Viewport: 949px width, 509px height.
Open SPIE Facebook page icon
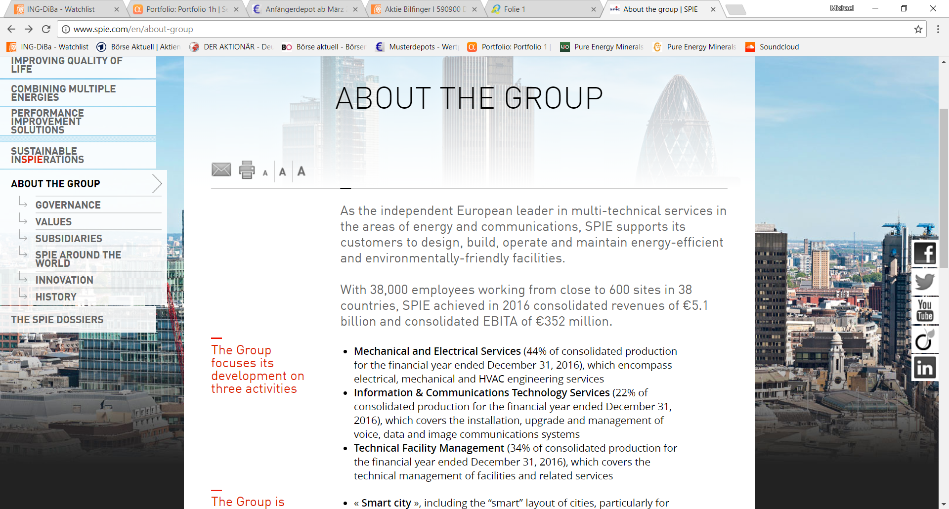click(x=925, y=254)
